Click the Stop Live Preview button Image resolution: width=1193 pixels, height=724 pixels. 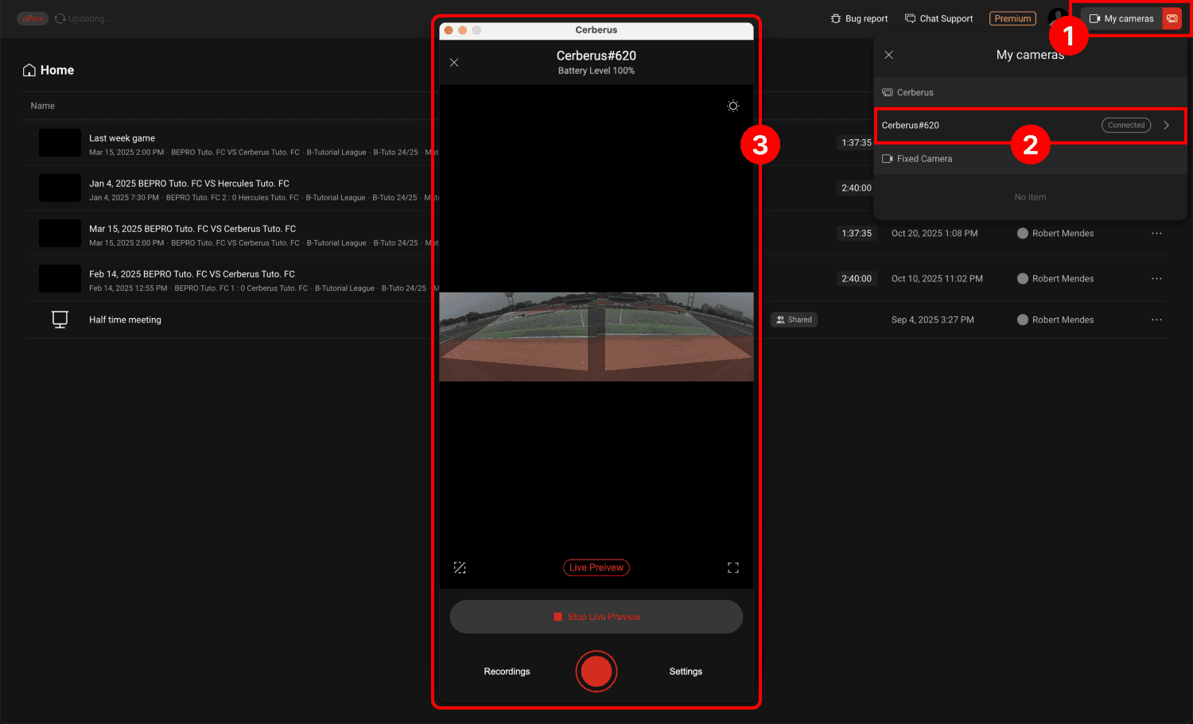click(x=596, y=617)
